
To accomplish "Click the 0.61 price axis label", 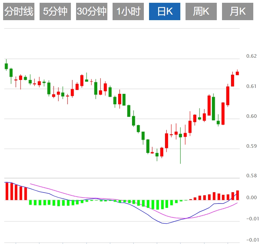I will (x=251, y=86).
